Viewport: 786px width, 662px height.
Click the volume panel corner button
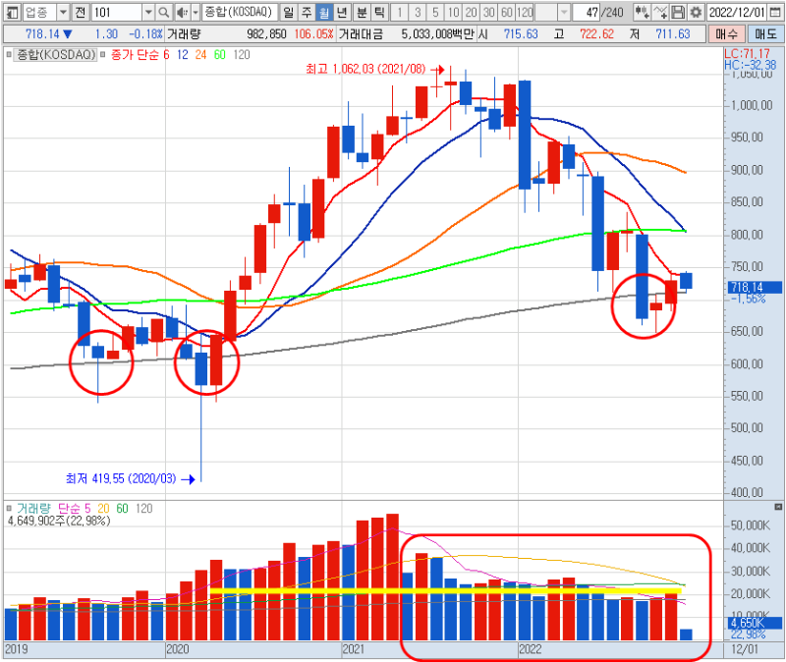(778, 507)
